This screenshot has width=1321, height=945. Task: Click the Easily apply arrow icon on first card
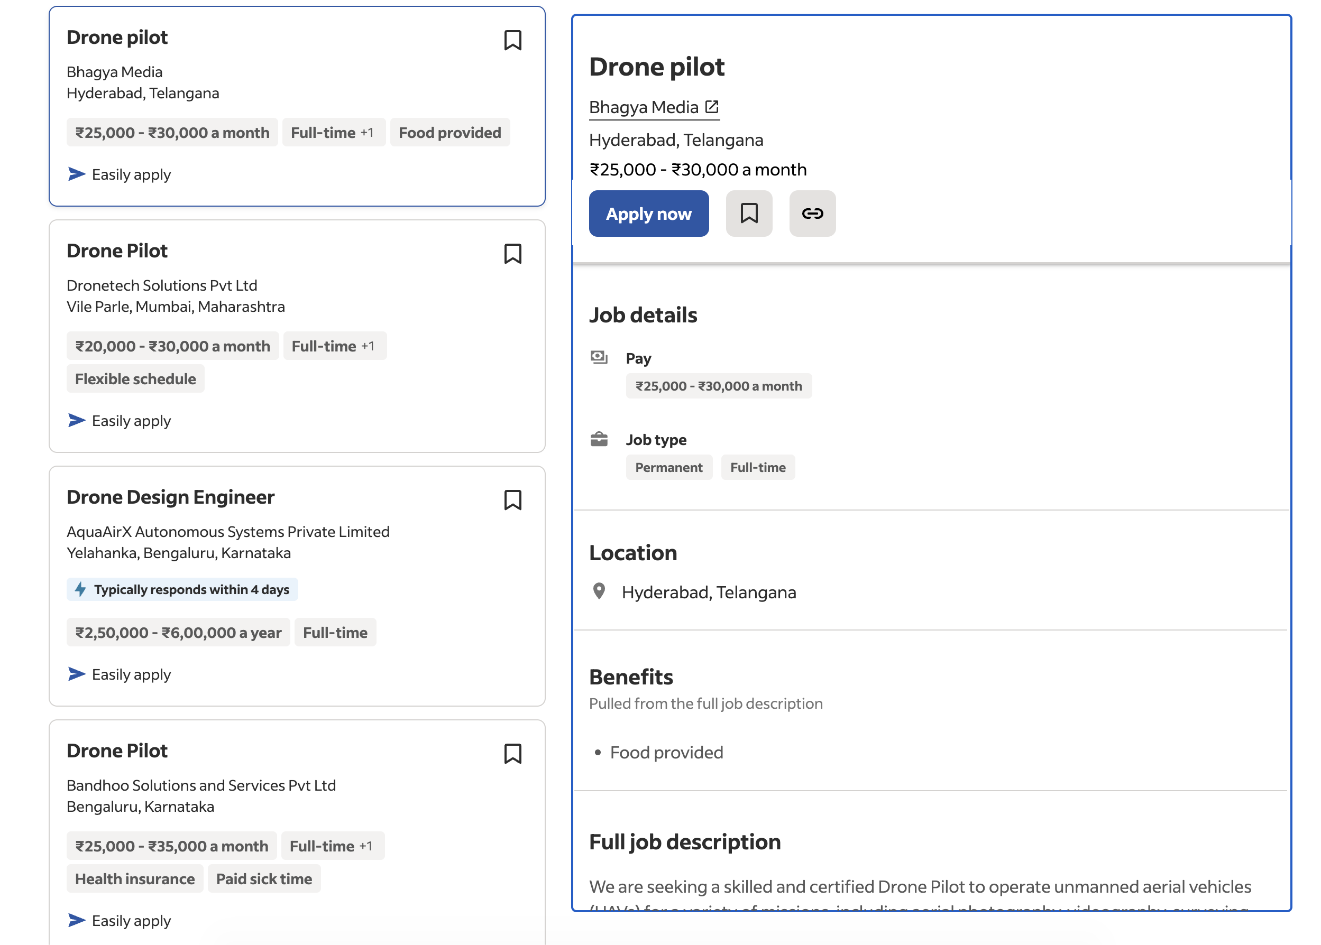pos(76,174)
